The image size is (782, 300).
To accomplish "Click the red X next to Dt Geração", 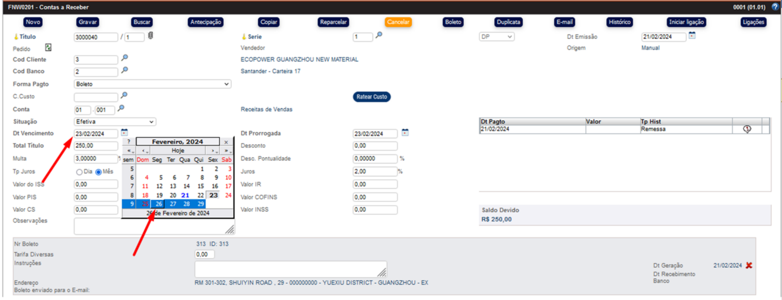I will (749, 265).
